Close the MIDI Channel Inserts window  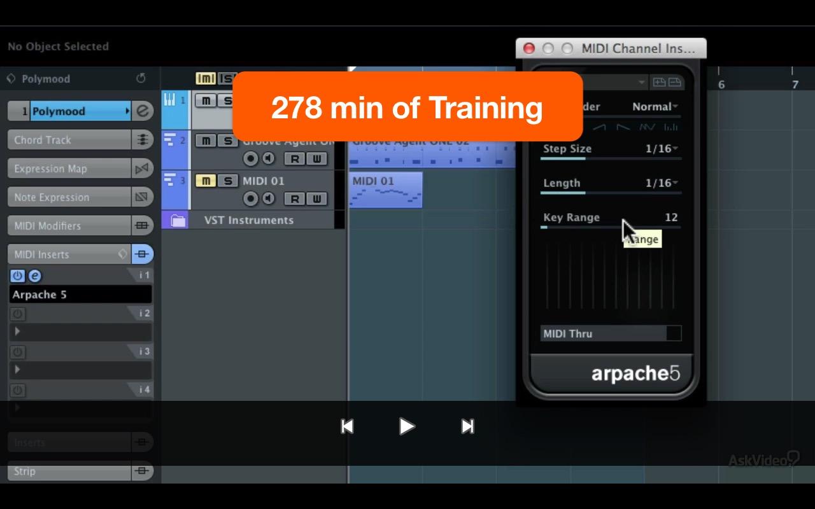tap(528, 48)
